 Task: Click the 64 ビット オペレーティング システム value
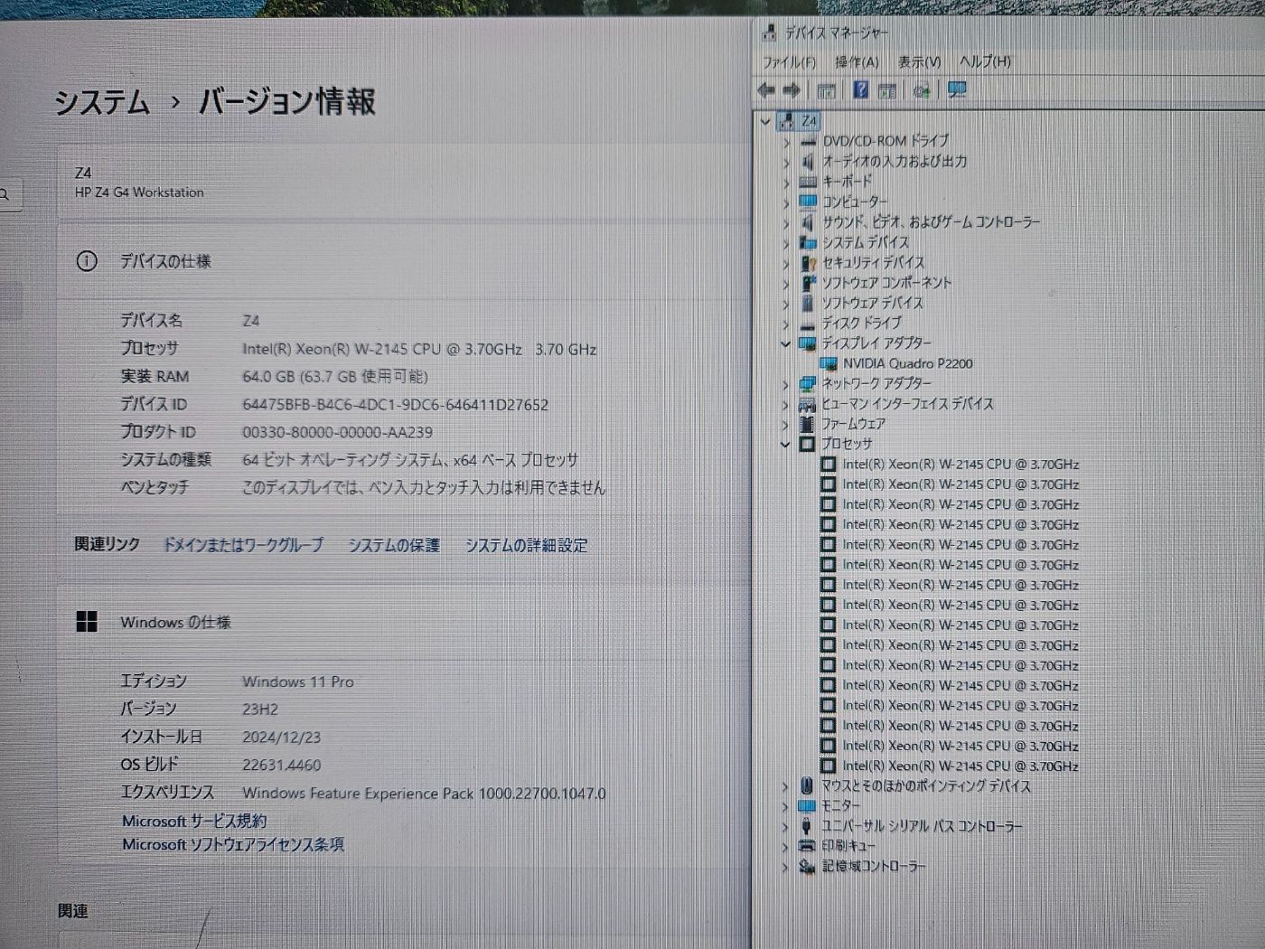click(x=409, y=460)
